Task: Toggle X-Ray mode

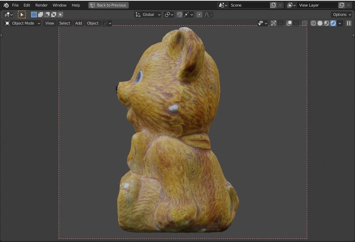Action: pyautogui.click(x=304, y=23)
